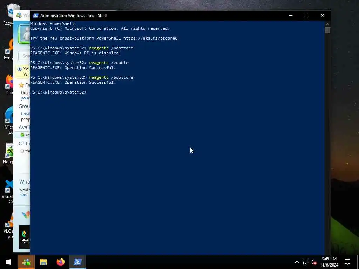Click the Messenger information banner icon
Viewport: 359px width, 269px height.
tap(20, 69)
